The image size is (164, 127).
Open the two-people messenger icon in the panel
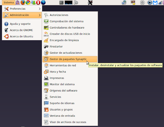33,3
